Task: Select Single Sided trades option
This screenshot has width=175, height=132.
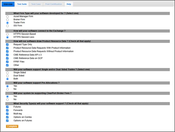Action: (7, 72)
